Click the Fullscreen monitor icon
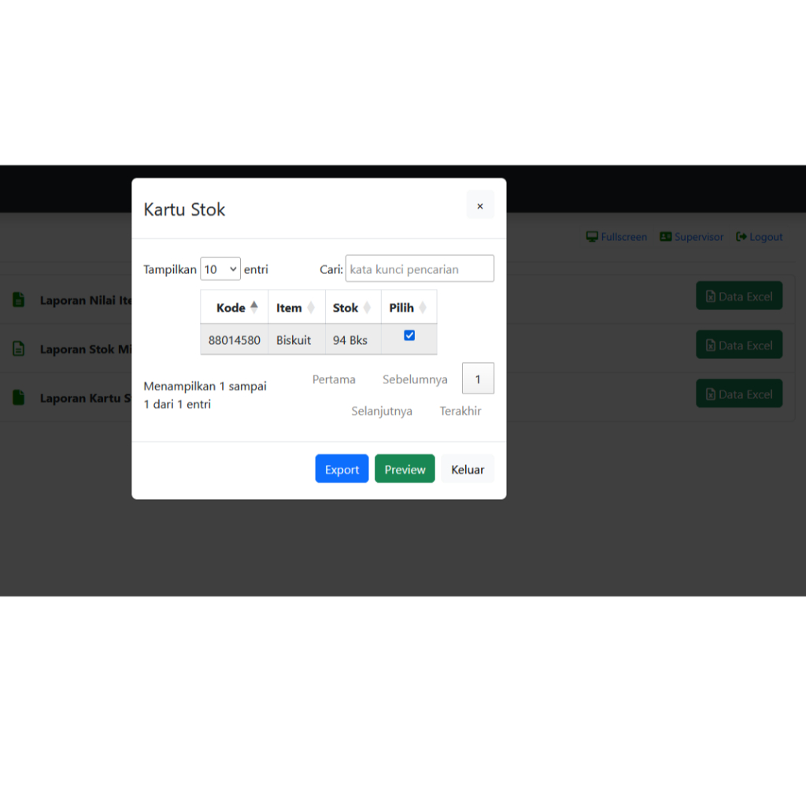806x806 pixels. pyautogui.click(x=592, y=236)
